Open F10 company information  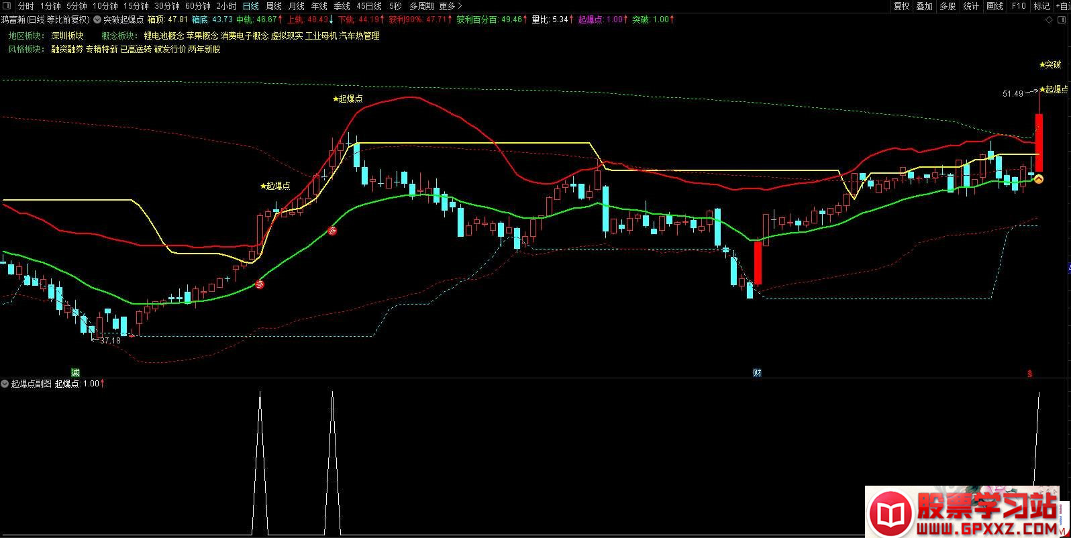[1018, 6]
